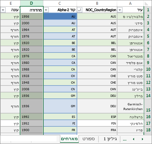Select the Select All corner triangle
The height and width of the screenshot is (144, 152).
tap(147, 3)
